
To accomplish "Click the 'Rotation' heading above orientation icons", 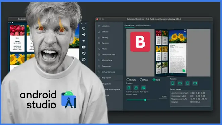I will [173, 79].
